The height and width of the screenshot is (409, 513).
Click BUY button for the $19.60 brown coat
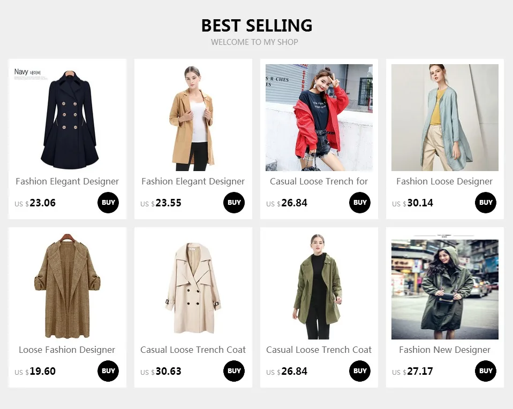pos(108,371)
